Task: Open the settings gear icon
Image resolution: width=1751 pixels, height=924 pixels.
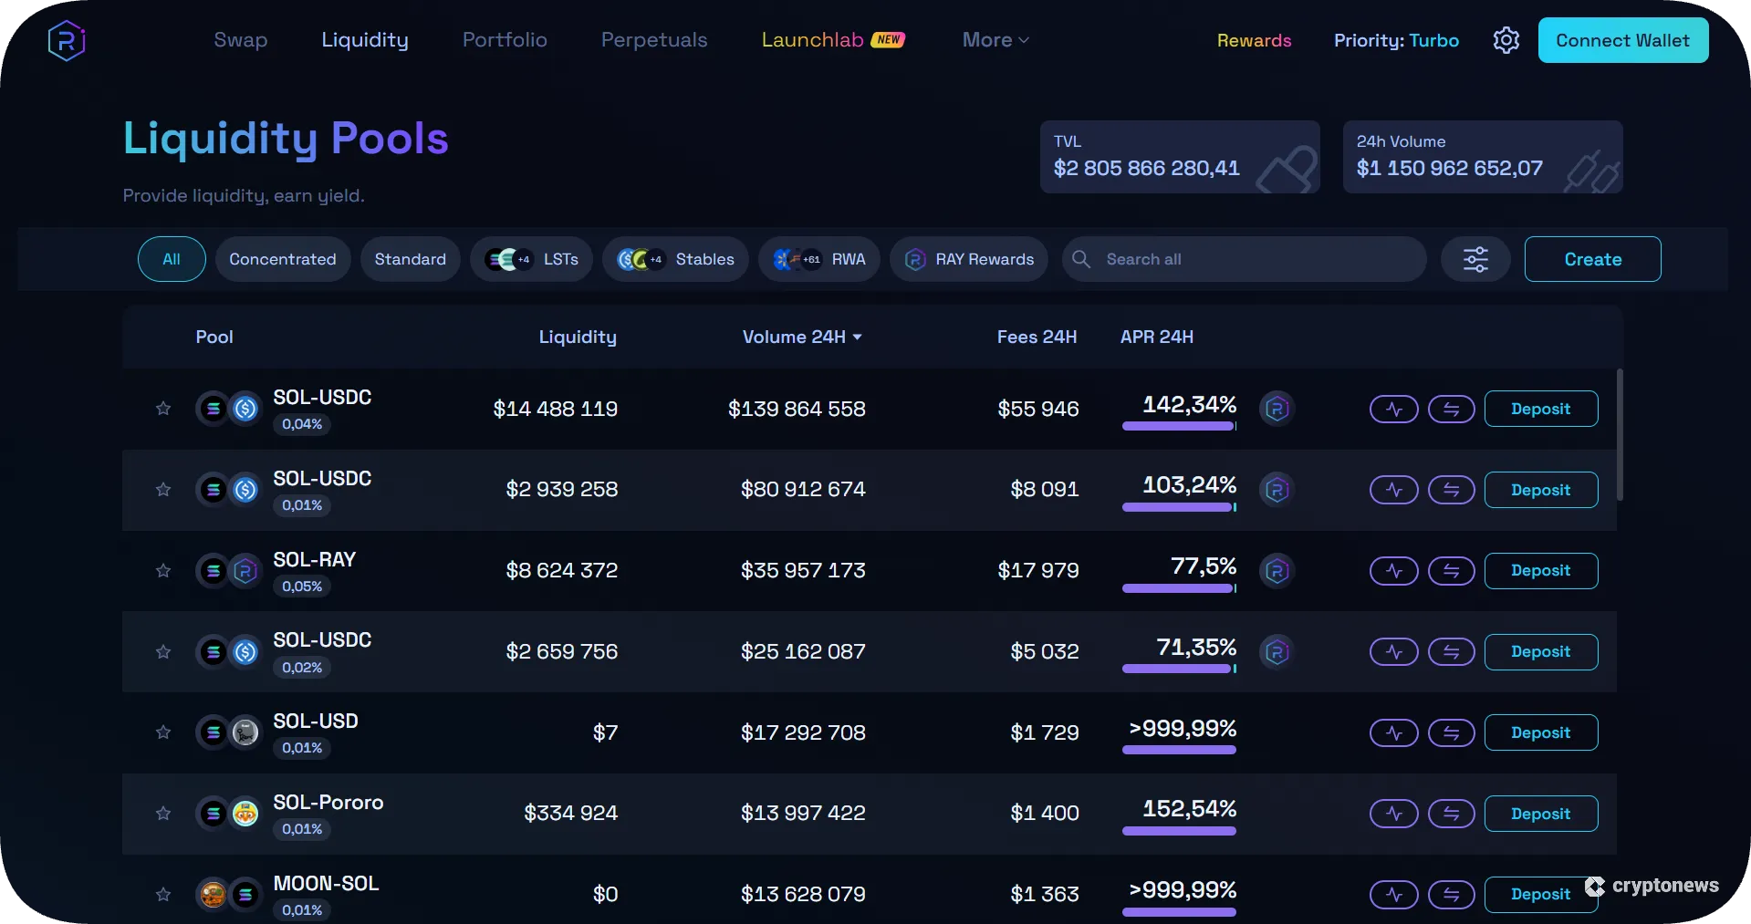Action: pos(1506,40)
